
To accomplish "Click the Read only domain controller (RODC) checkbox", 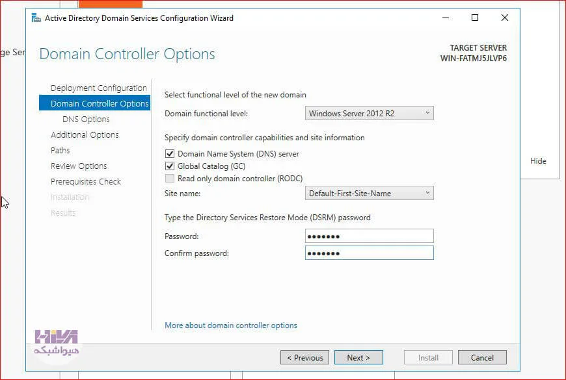I will click(x=170, y=179).
